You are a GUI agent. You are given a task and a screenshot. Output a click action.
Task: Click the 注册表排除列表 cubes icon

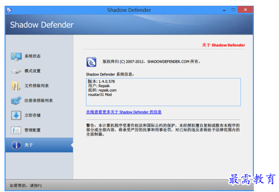[x=16, y=101]
